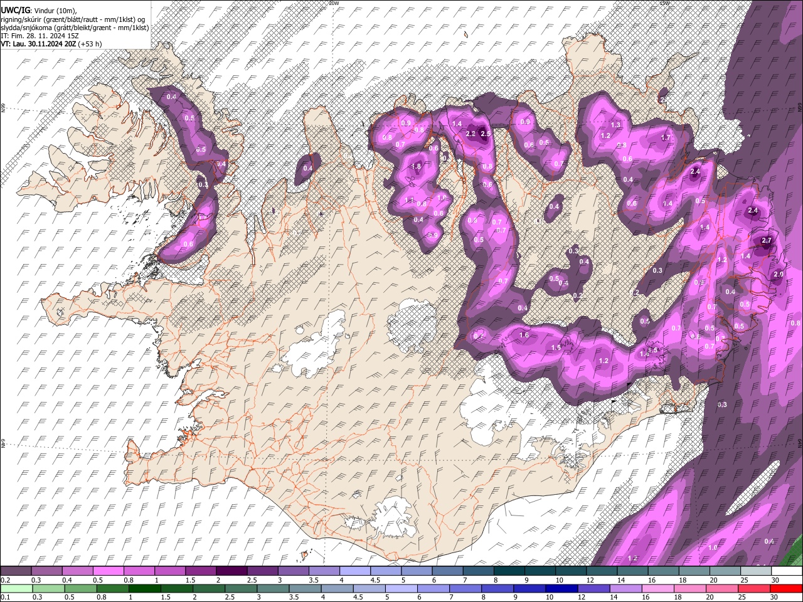Click the 1.3 value in the northeast
This screenshot has width=803, height=602.
tap(615, 125)
